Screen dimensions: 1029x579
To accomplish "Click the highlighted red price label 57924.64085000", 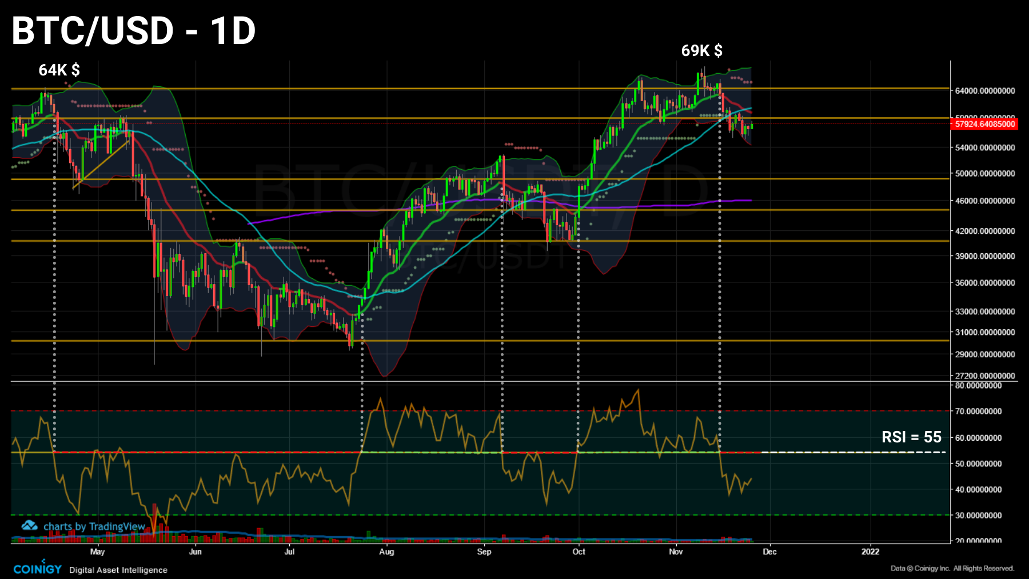I will point(981,123).
